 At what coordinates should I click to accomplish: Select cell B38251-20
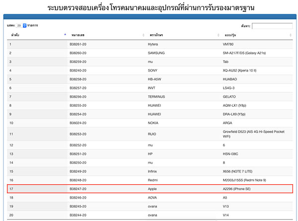78,154
